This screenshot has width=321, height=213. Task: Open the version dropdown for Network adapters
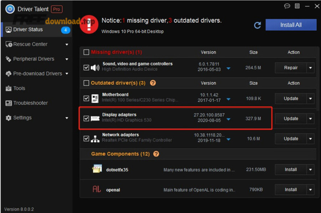(x=229, y=139)
